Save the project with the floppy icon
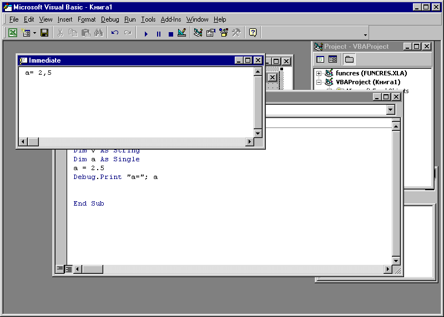Image resolution: width=444 pixels, height=317 pixels. [x=44, y=33]
